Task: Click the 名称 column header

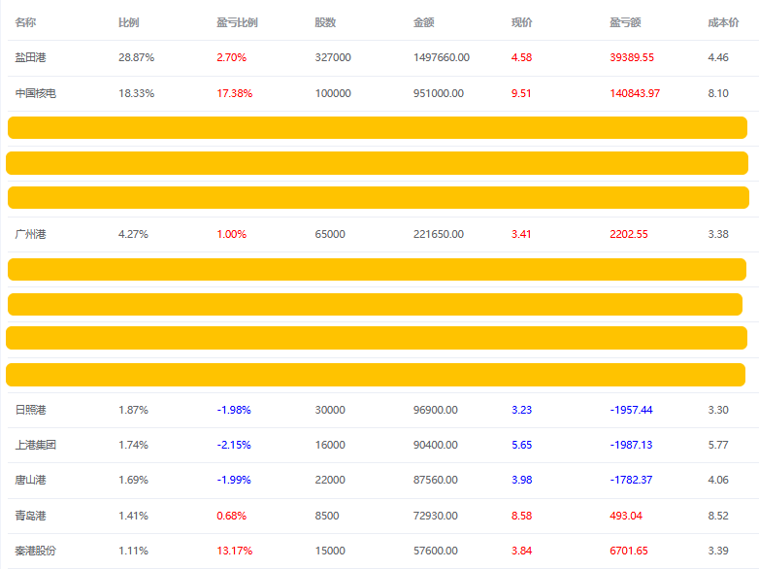Action: pos(25,22)
